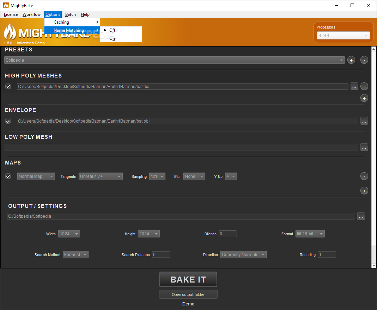Remove the Softpedia preset with minus button

tap(364, 60)
